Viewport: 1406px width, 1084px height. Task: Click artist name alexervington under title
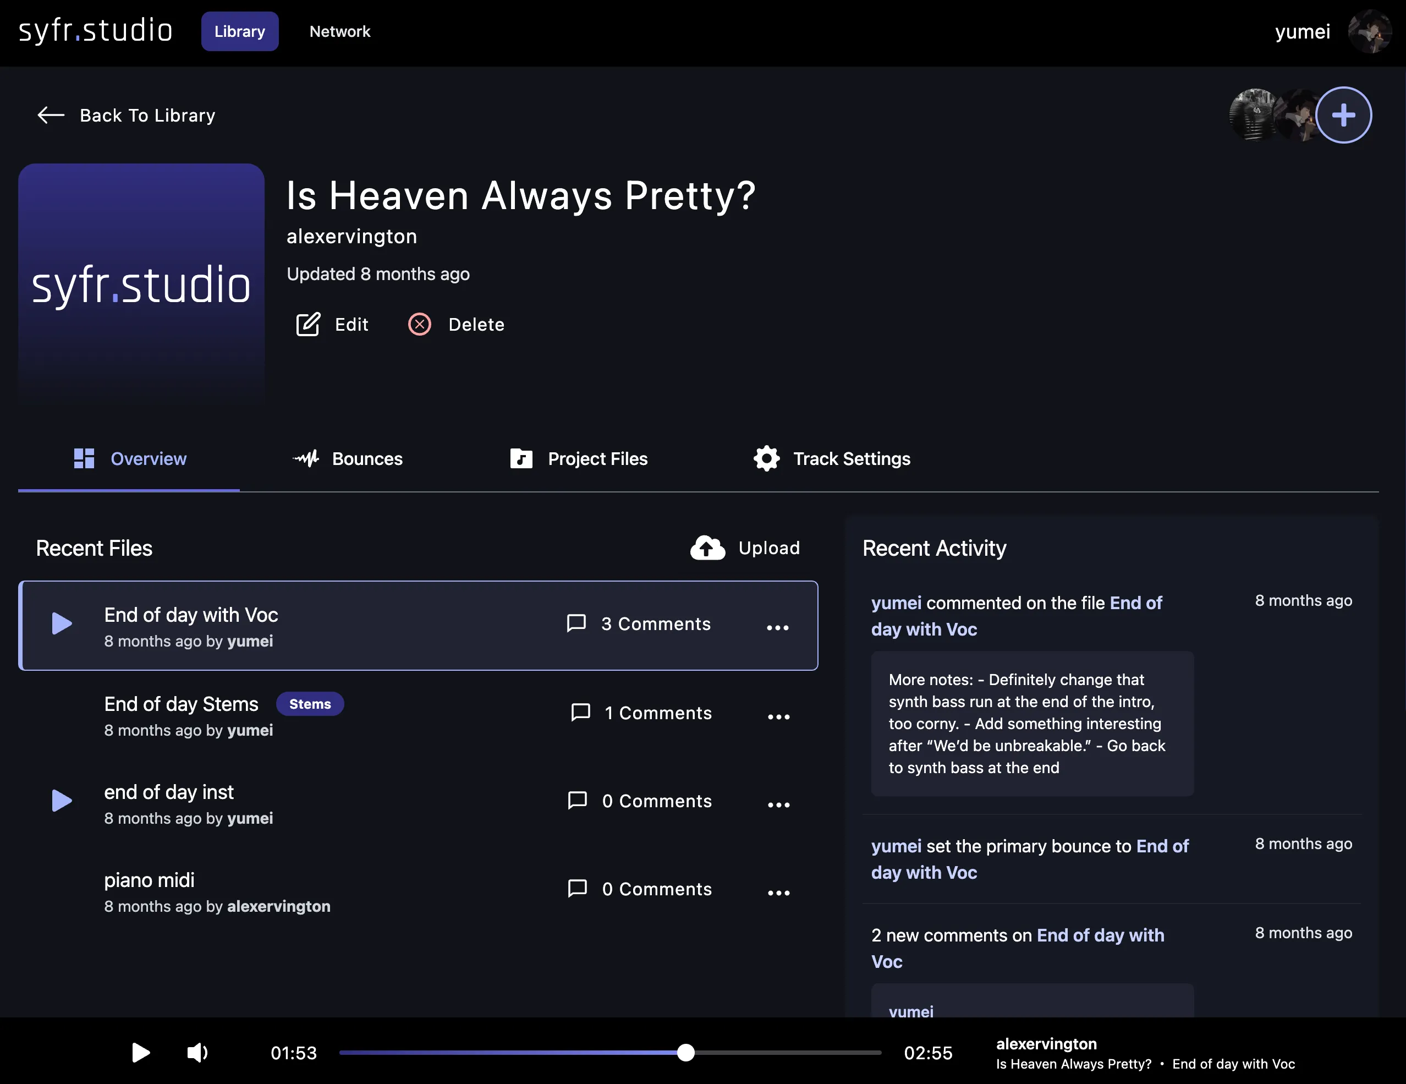pos(351,236)
